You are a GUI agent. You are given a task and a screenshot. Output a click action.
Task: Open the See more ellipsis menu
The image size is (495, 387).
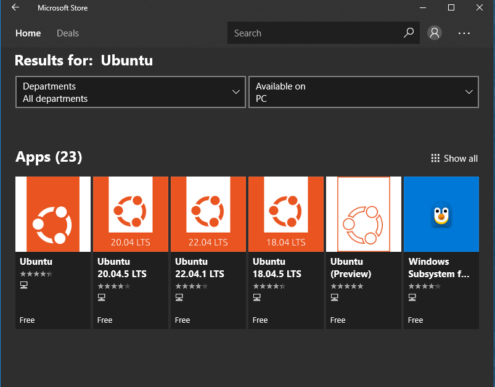click(464, 33)
